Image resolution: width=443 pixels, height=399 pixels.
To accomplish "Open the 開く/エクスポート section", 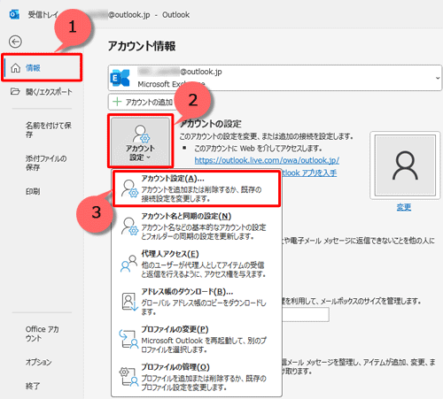I will [42, 92].
